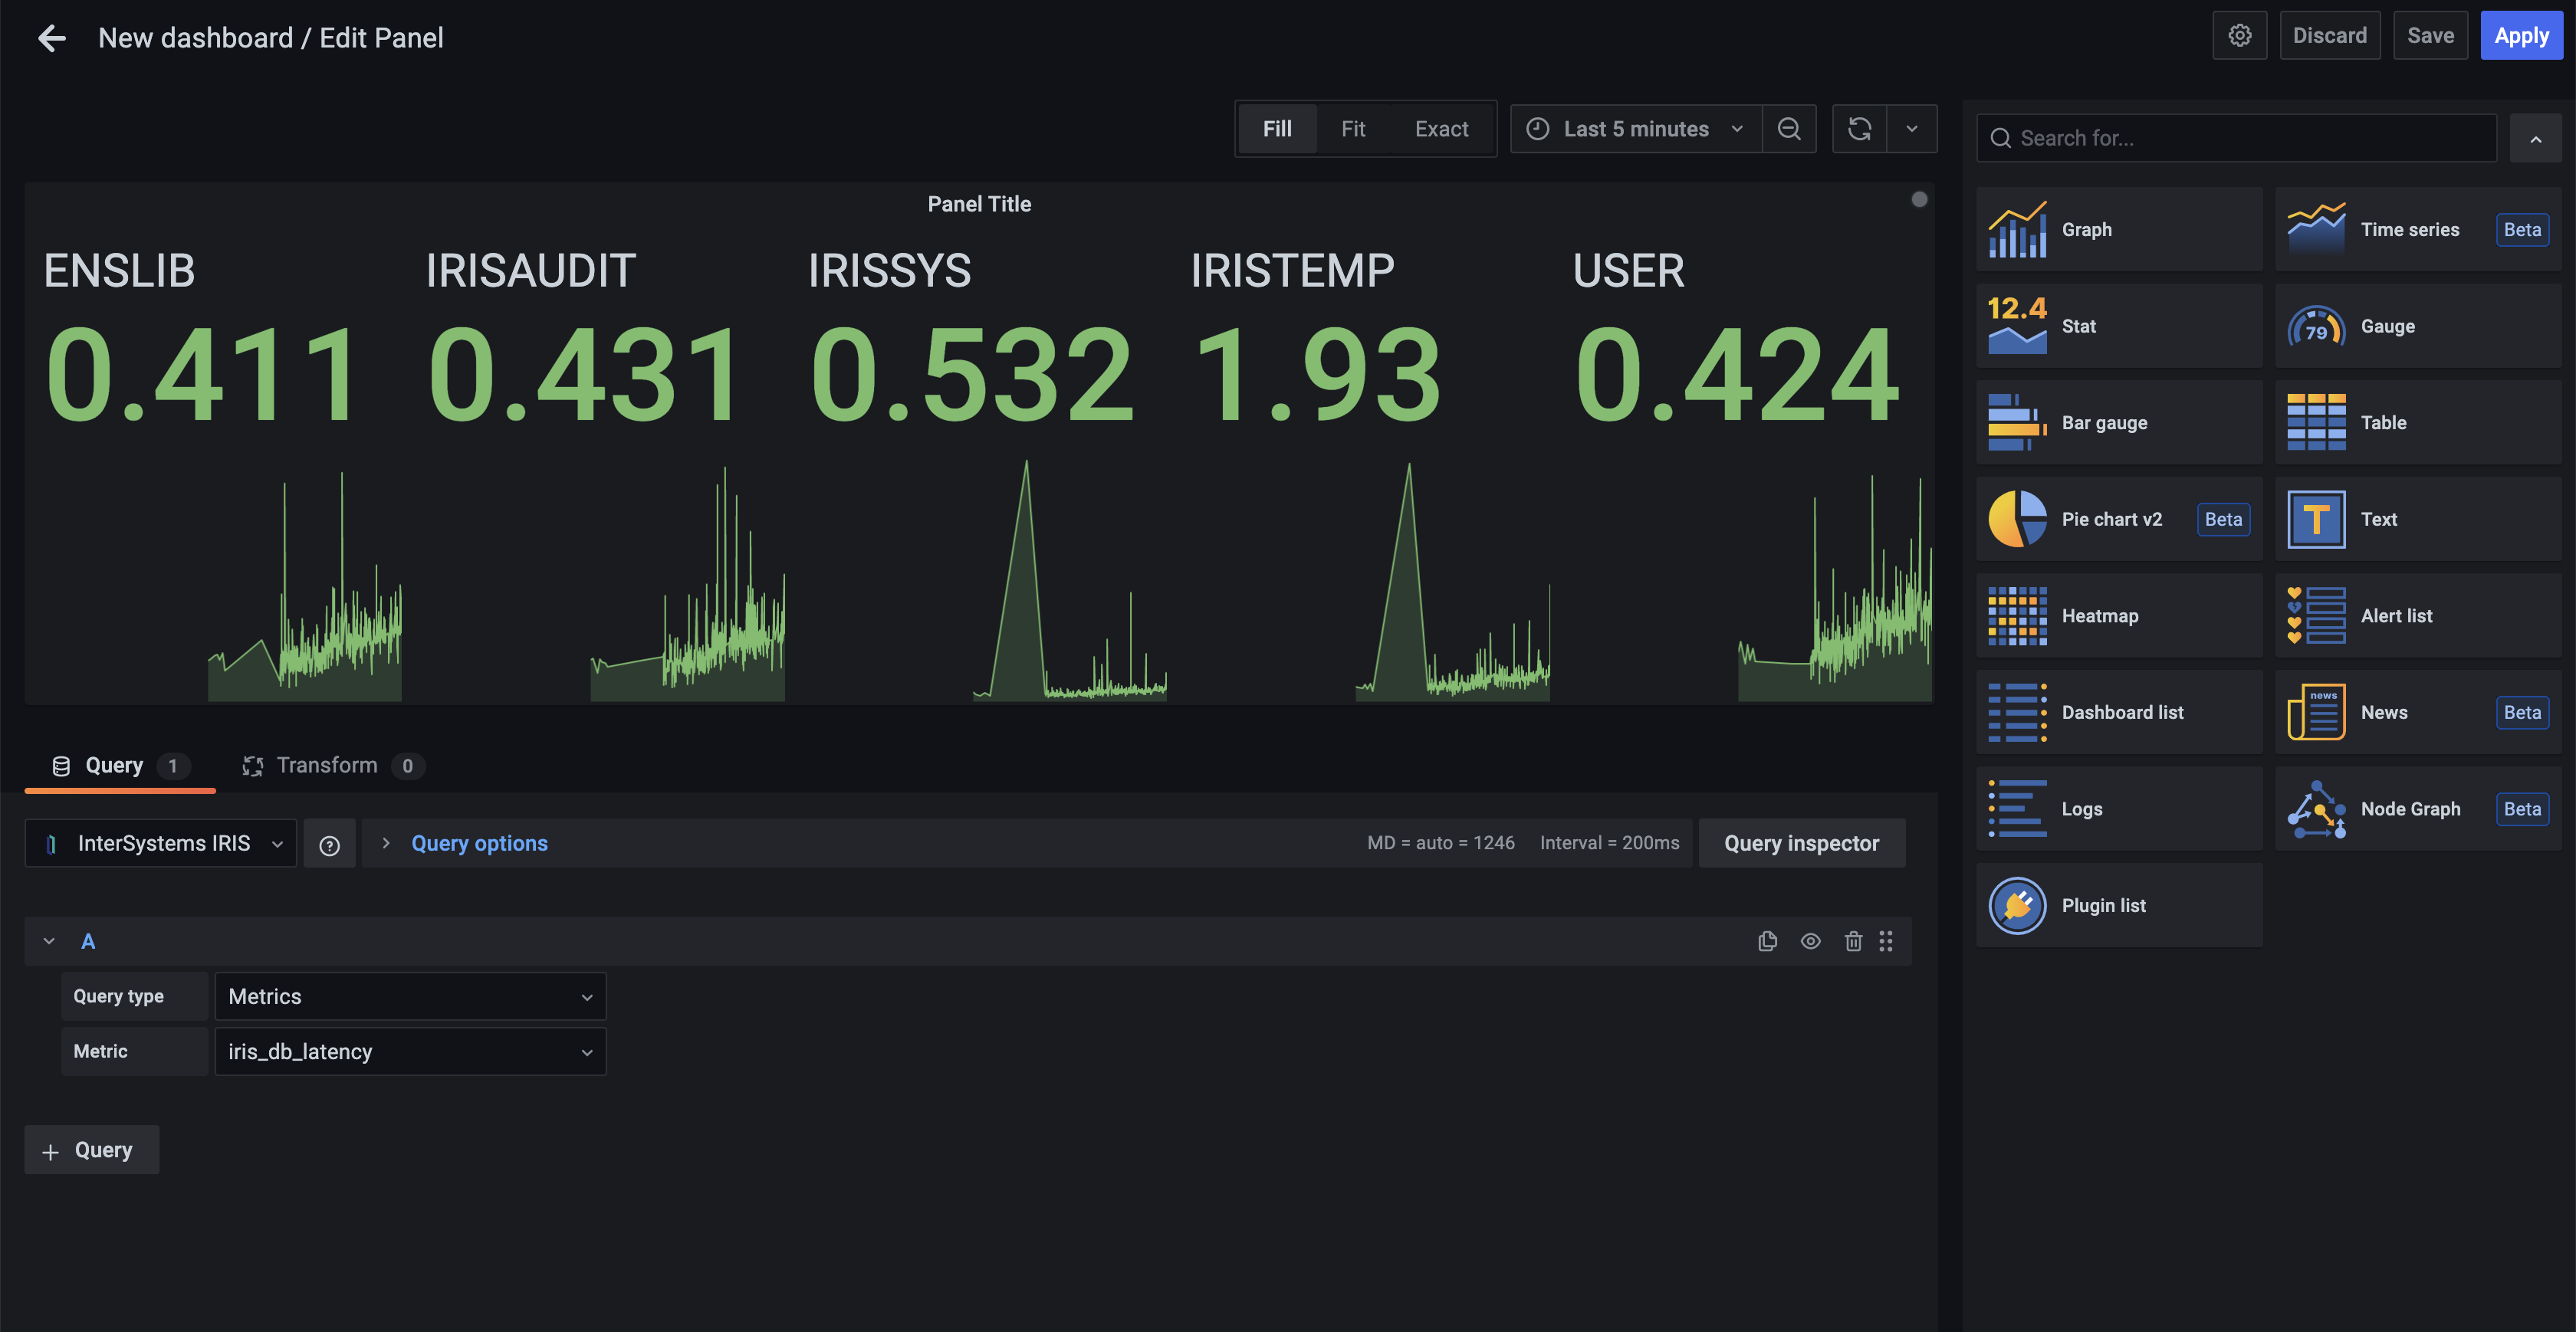Open the Query inspector

click(1801, 844)
